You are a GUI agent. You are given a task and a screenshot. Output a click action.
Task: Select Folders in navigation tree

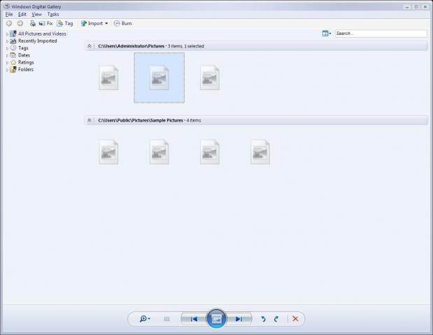pyautogui.click(x=26, y=69)
